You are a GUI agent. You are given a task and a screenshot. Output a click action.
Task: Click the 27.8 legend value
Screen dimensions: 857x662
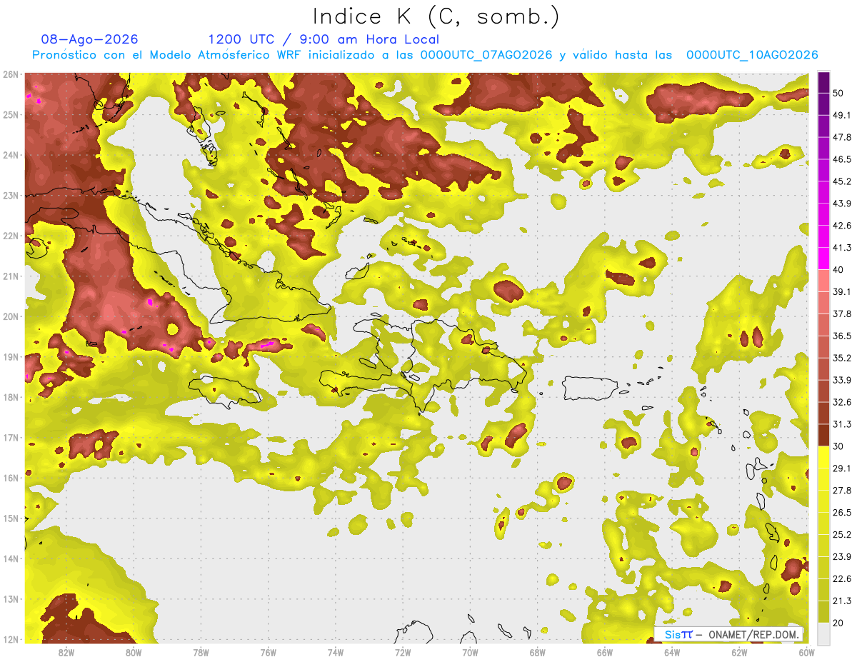(x=842, y=490)
